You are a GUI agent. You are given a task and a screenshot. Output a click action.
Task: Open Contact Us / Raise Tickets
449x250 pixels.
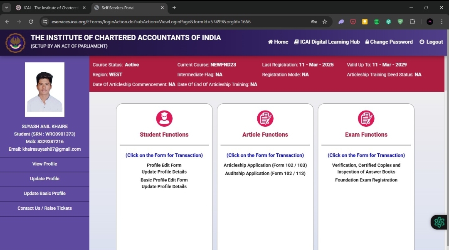click(44, 208)
